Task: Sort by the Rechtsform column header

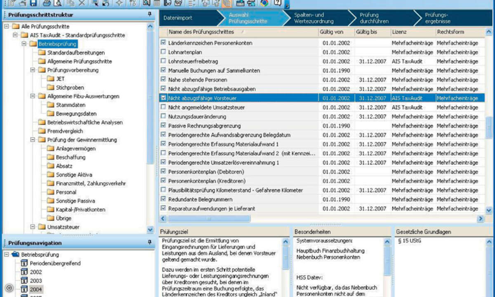Action: [x=460, y=32]
